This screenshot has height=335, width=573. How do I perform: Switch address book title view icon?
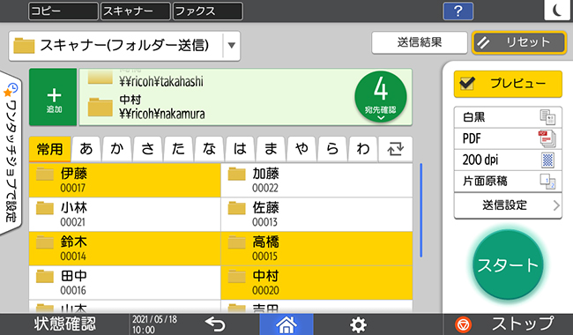tap(396, 149)
